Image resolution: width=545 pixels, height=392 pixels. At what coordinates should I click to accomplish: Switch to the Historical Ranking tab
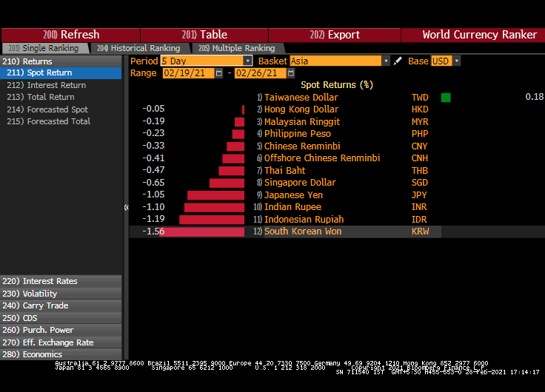coord(138,48)
